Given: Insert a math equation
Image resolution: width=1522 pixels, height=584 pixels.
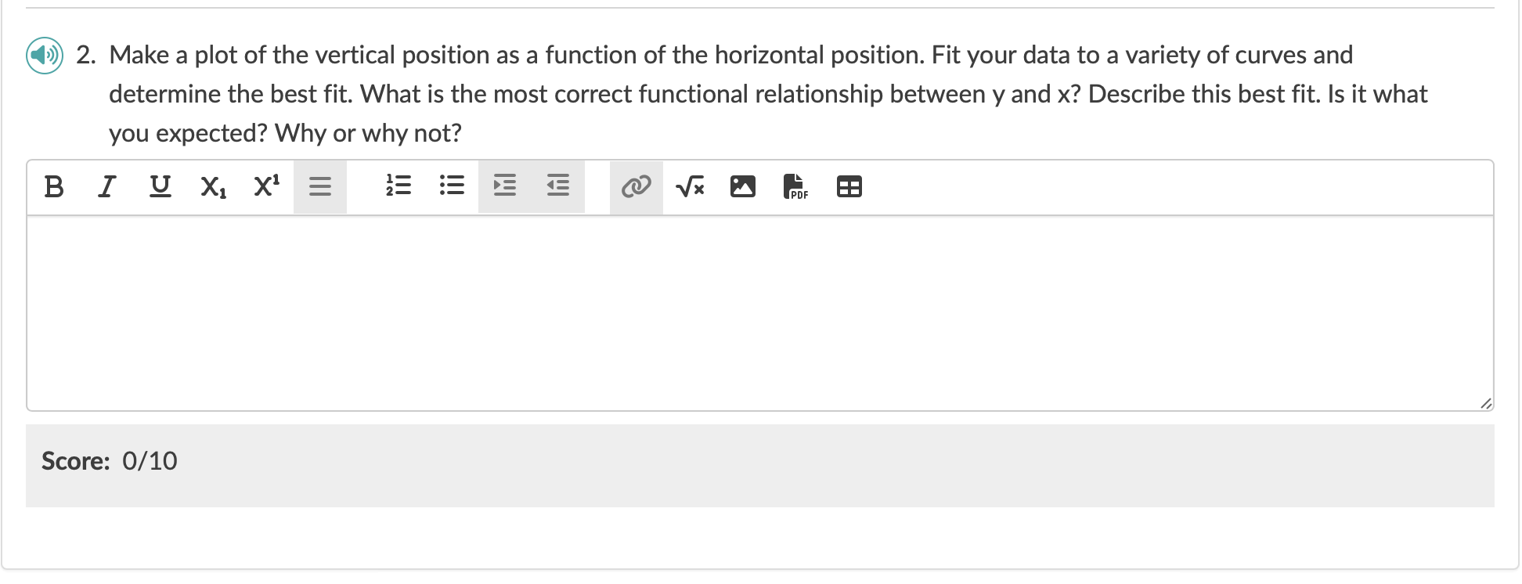Looking at the screenshot, I should [690, 186].
